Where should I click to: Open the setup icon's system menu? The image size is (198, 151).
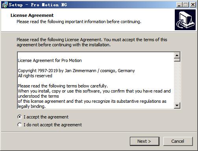click(5, 5)
